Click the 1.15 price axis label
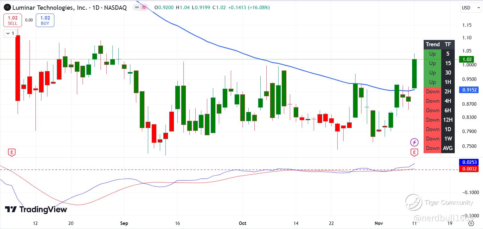483x229 pixels. click(467, 25)
